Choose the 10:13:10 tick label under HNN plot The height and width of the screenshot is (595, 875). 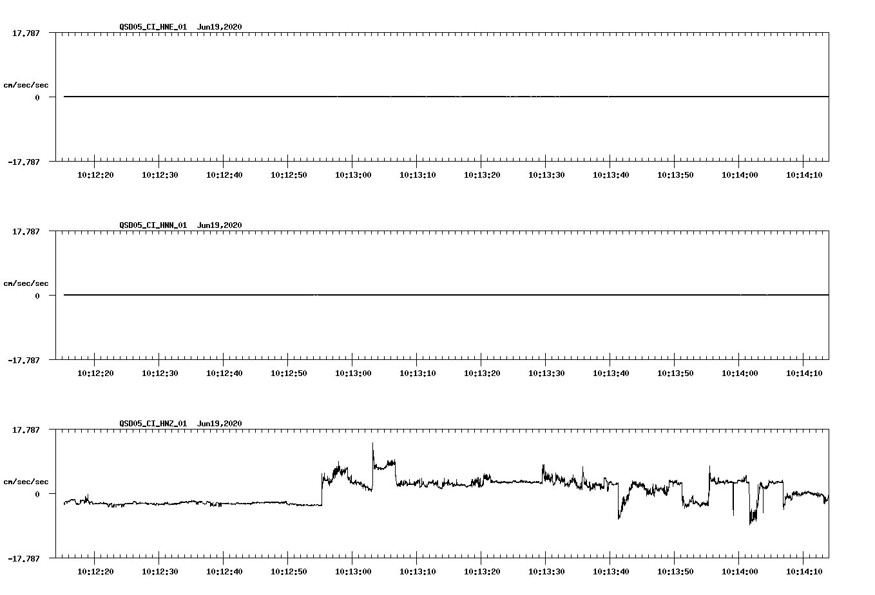coord(418,373)
